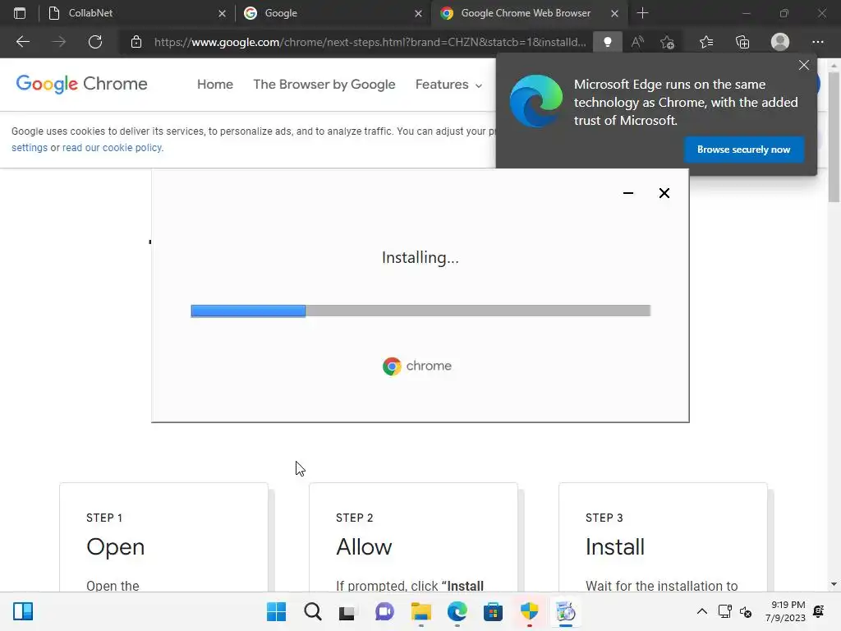The image size is (841, 631).
Task: Open the Chat taskbar icon
Action: point(384,611)
